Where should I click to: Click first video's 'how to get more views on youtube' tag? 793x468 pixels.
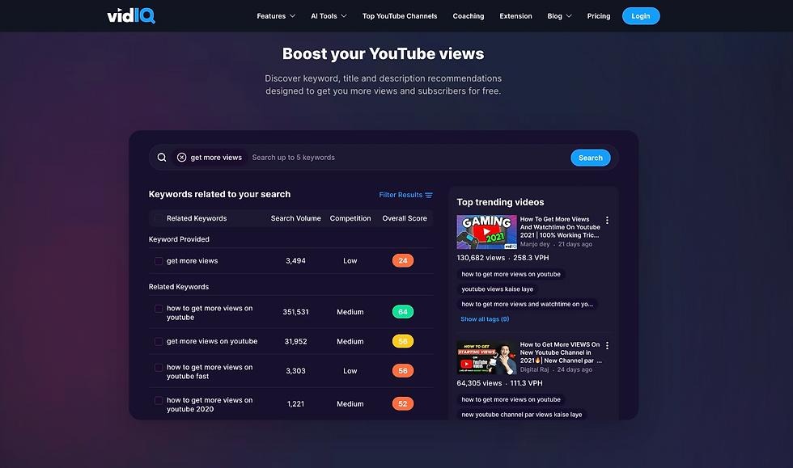511,274
